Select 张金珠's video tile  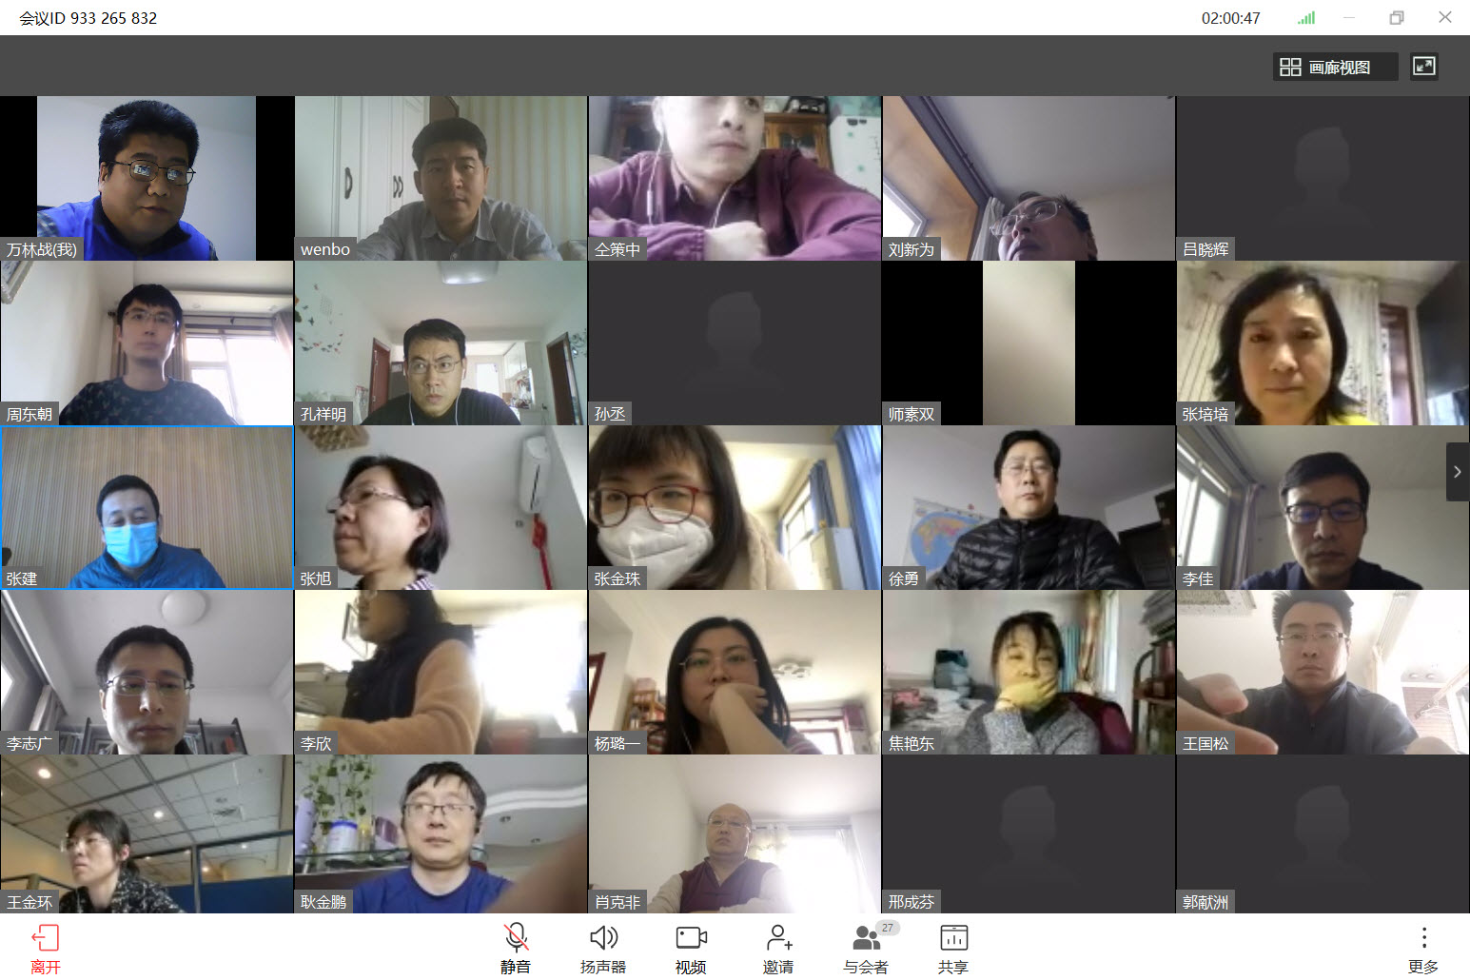735,507
